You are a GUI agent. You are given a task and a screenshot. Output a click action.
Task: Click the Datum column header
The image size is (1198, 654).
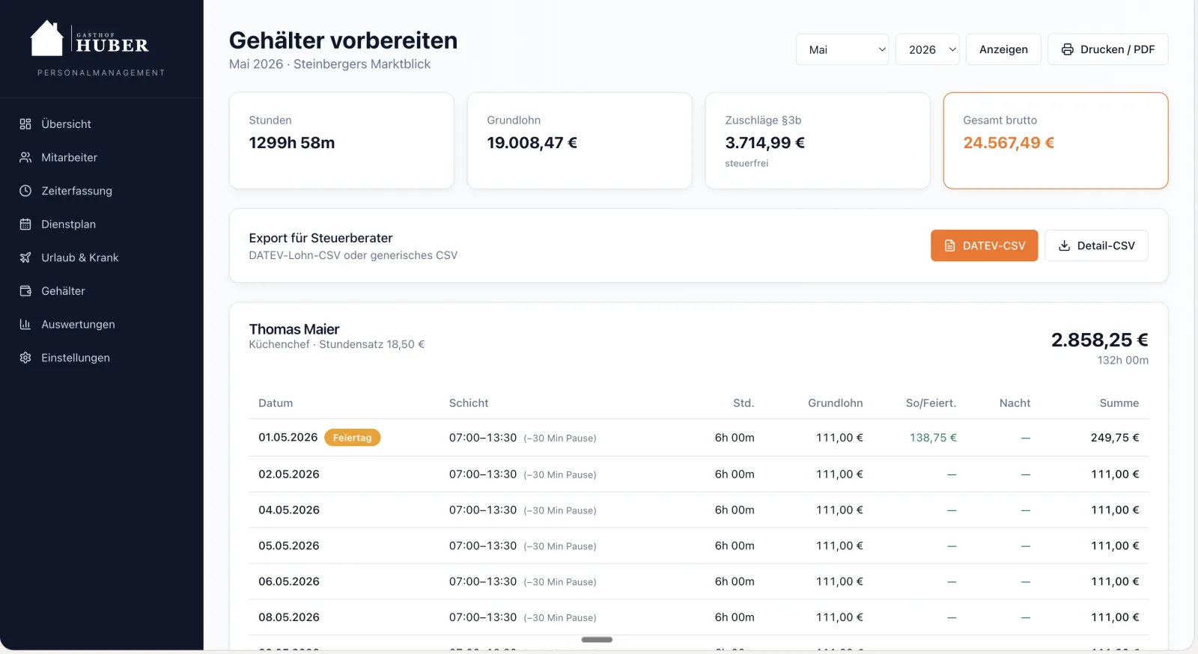[x=276, y=403]
